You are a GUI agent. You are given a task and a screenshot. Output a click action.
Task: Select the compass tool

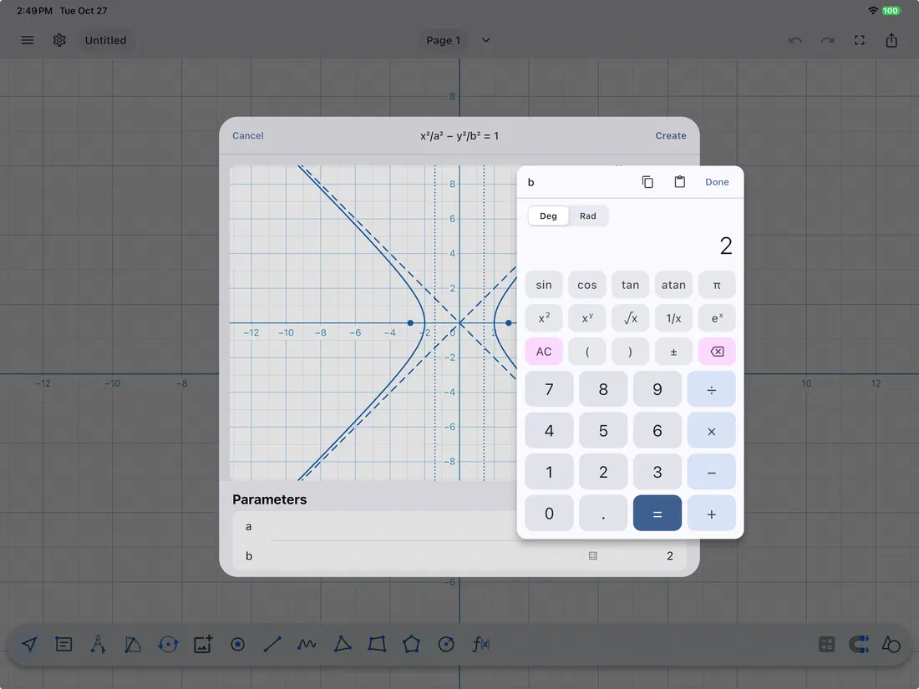click(x=98, y=645)
